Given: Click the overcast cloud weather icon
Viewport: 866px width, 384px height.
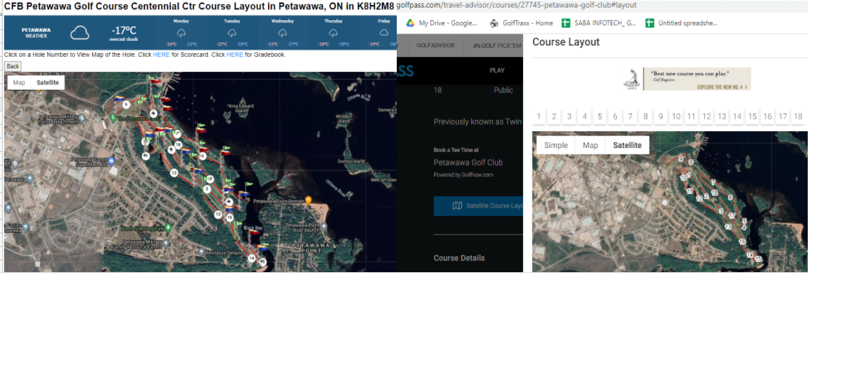Looking at the screenshot, I should pyautogui.click(x=80, y=32).
